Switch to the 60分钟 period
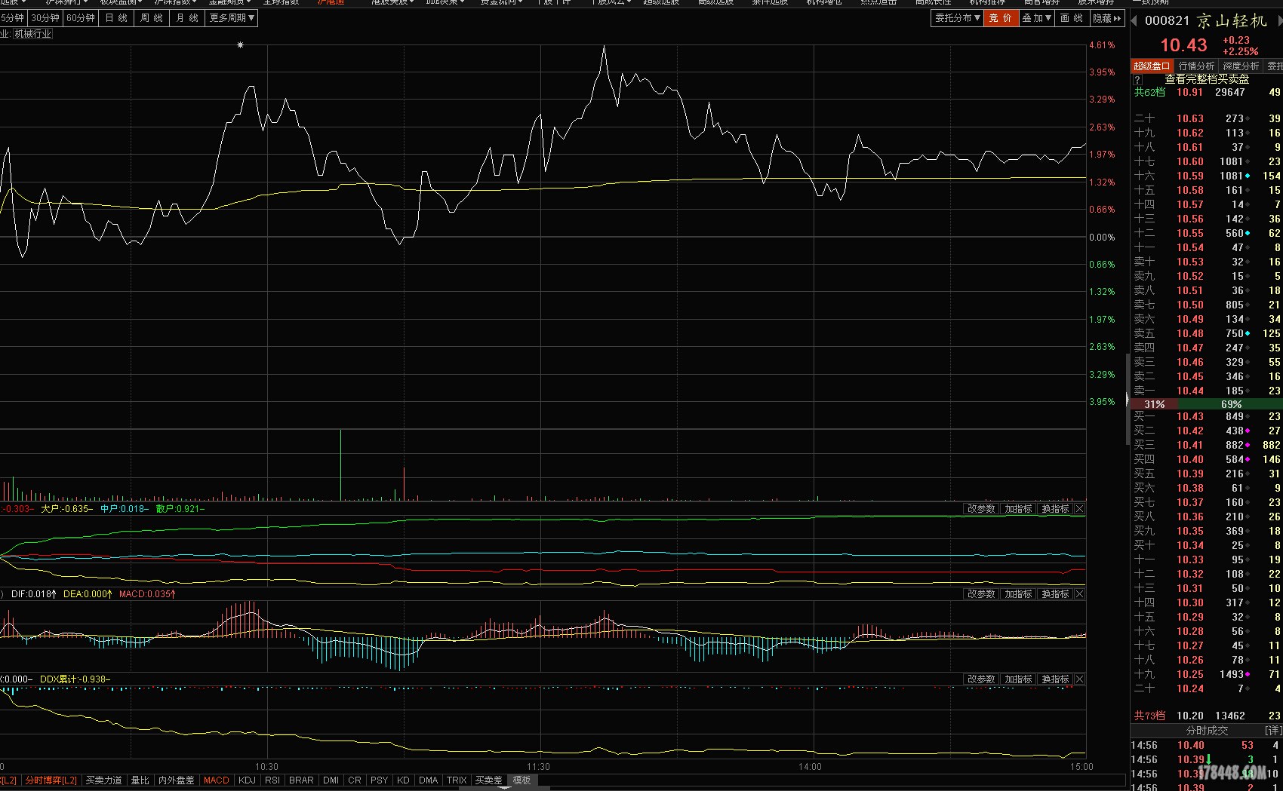Image resolution: width=1283 pixels, height=791 pixels. click(x=81, y=17)
